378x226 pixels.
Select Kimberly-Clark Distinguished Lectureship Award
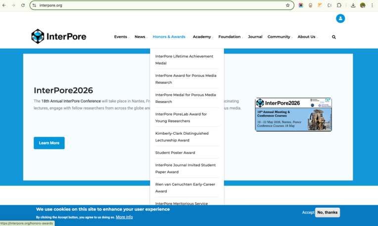coord(187,137)
